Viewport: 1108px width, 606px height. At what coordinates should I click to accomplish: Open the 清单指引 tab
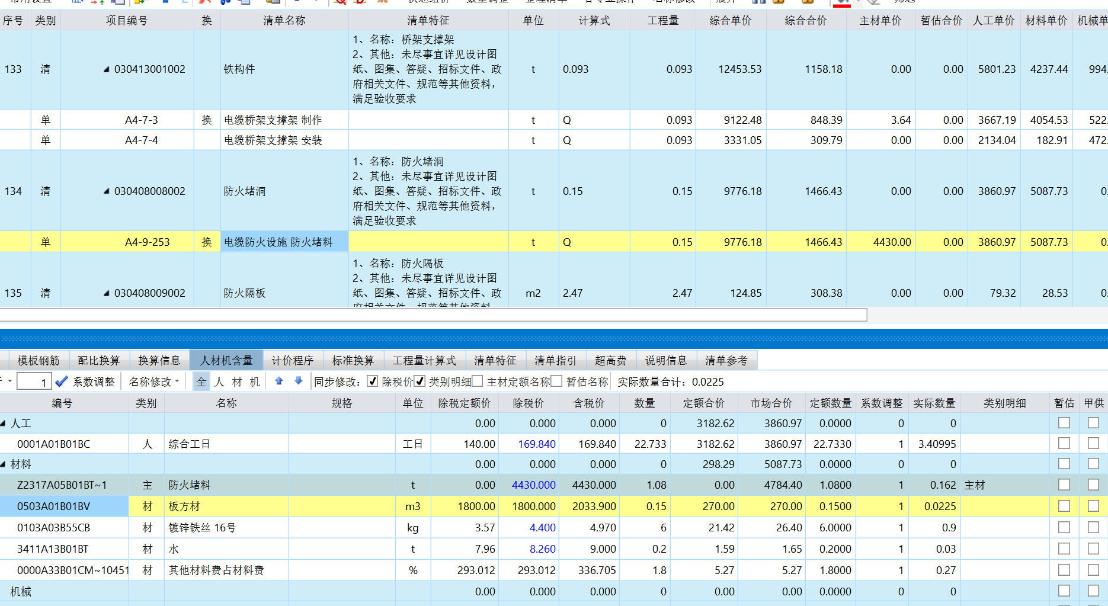(x=556, y=360)
